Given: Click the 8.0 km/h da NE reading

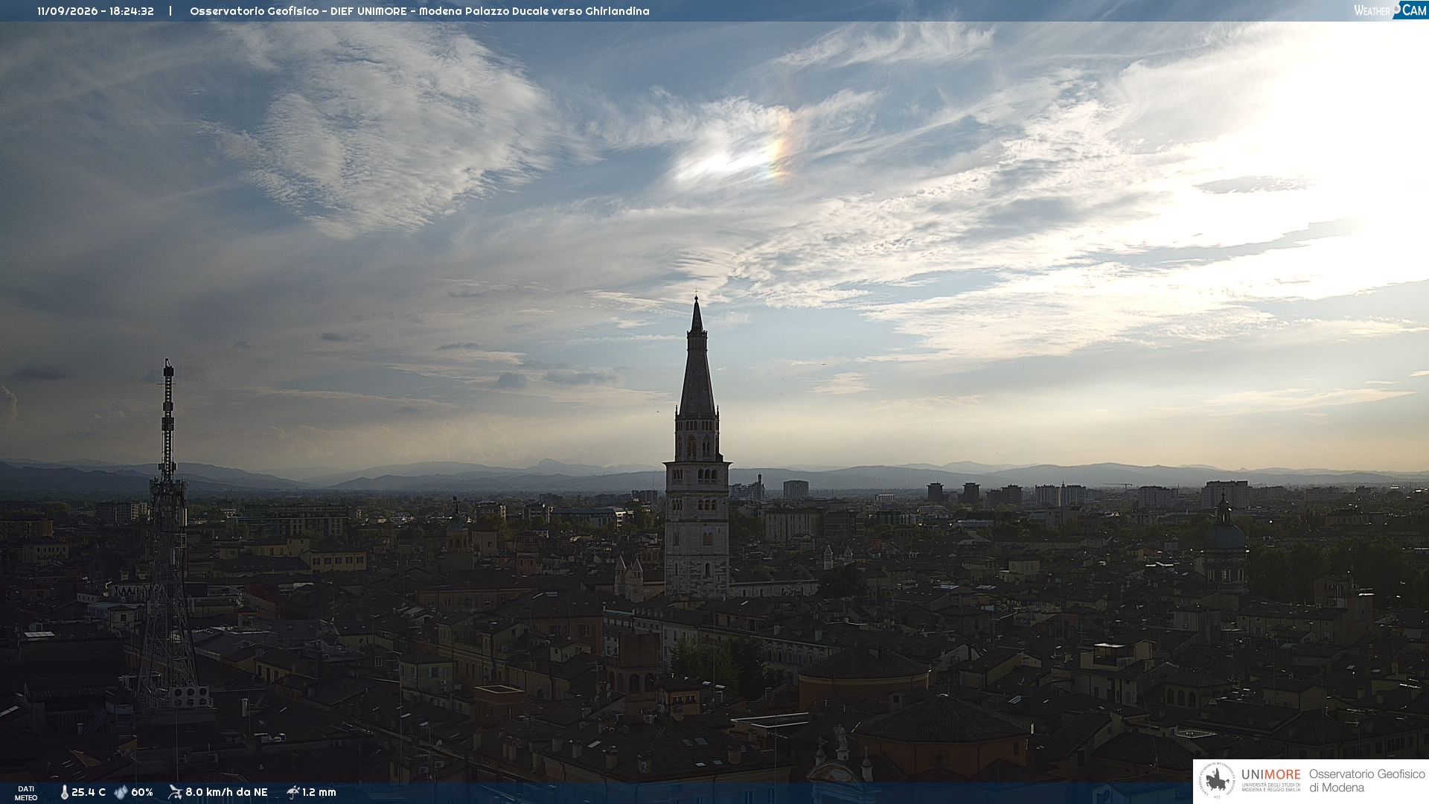Looking at the screenshot, I should [x=226, y=792].
